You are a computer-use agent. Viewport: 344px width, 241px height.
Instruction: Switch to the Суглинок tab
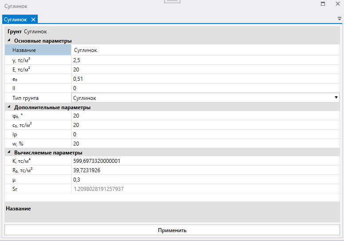(16, 20)
